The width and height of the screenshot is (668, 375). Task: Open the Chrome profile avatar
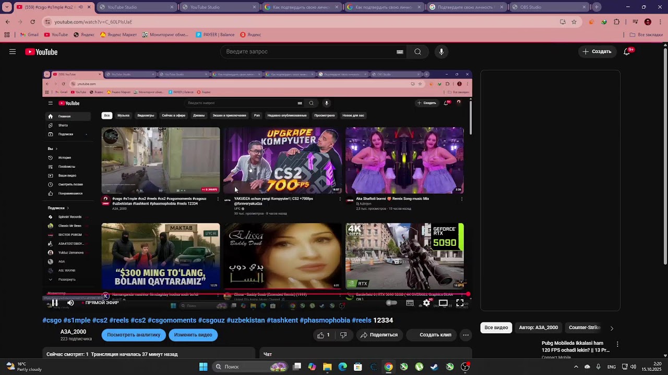[648, 22]
